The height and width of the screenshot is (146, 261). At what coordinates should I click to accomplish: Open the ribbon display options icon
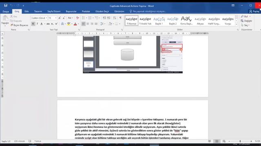click(x=233, y=5)
